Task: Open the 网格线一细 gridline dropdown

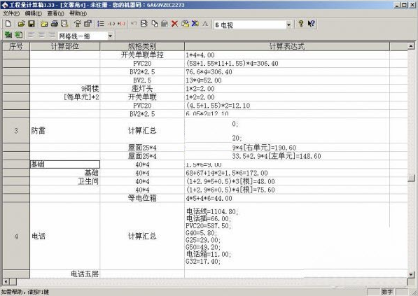Action: [110, 36]
